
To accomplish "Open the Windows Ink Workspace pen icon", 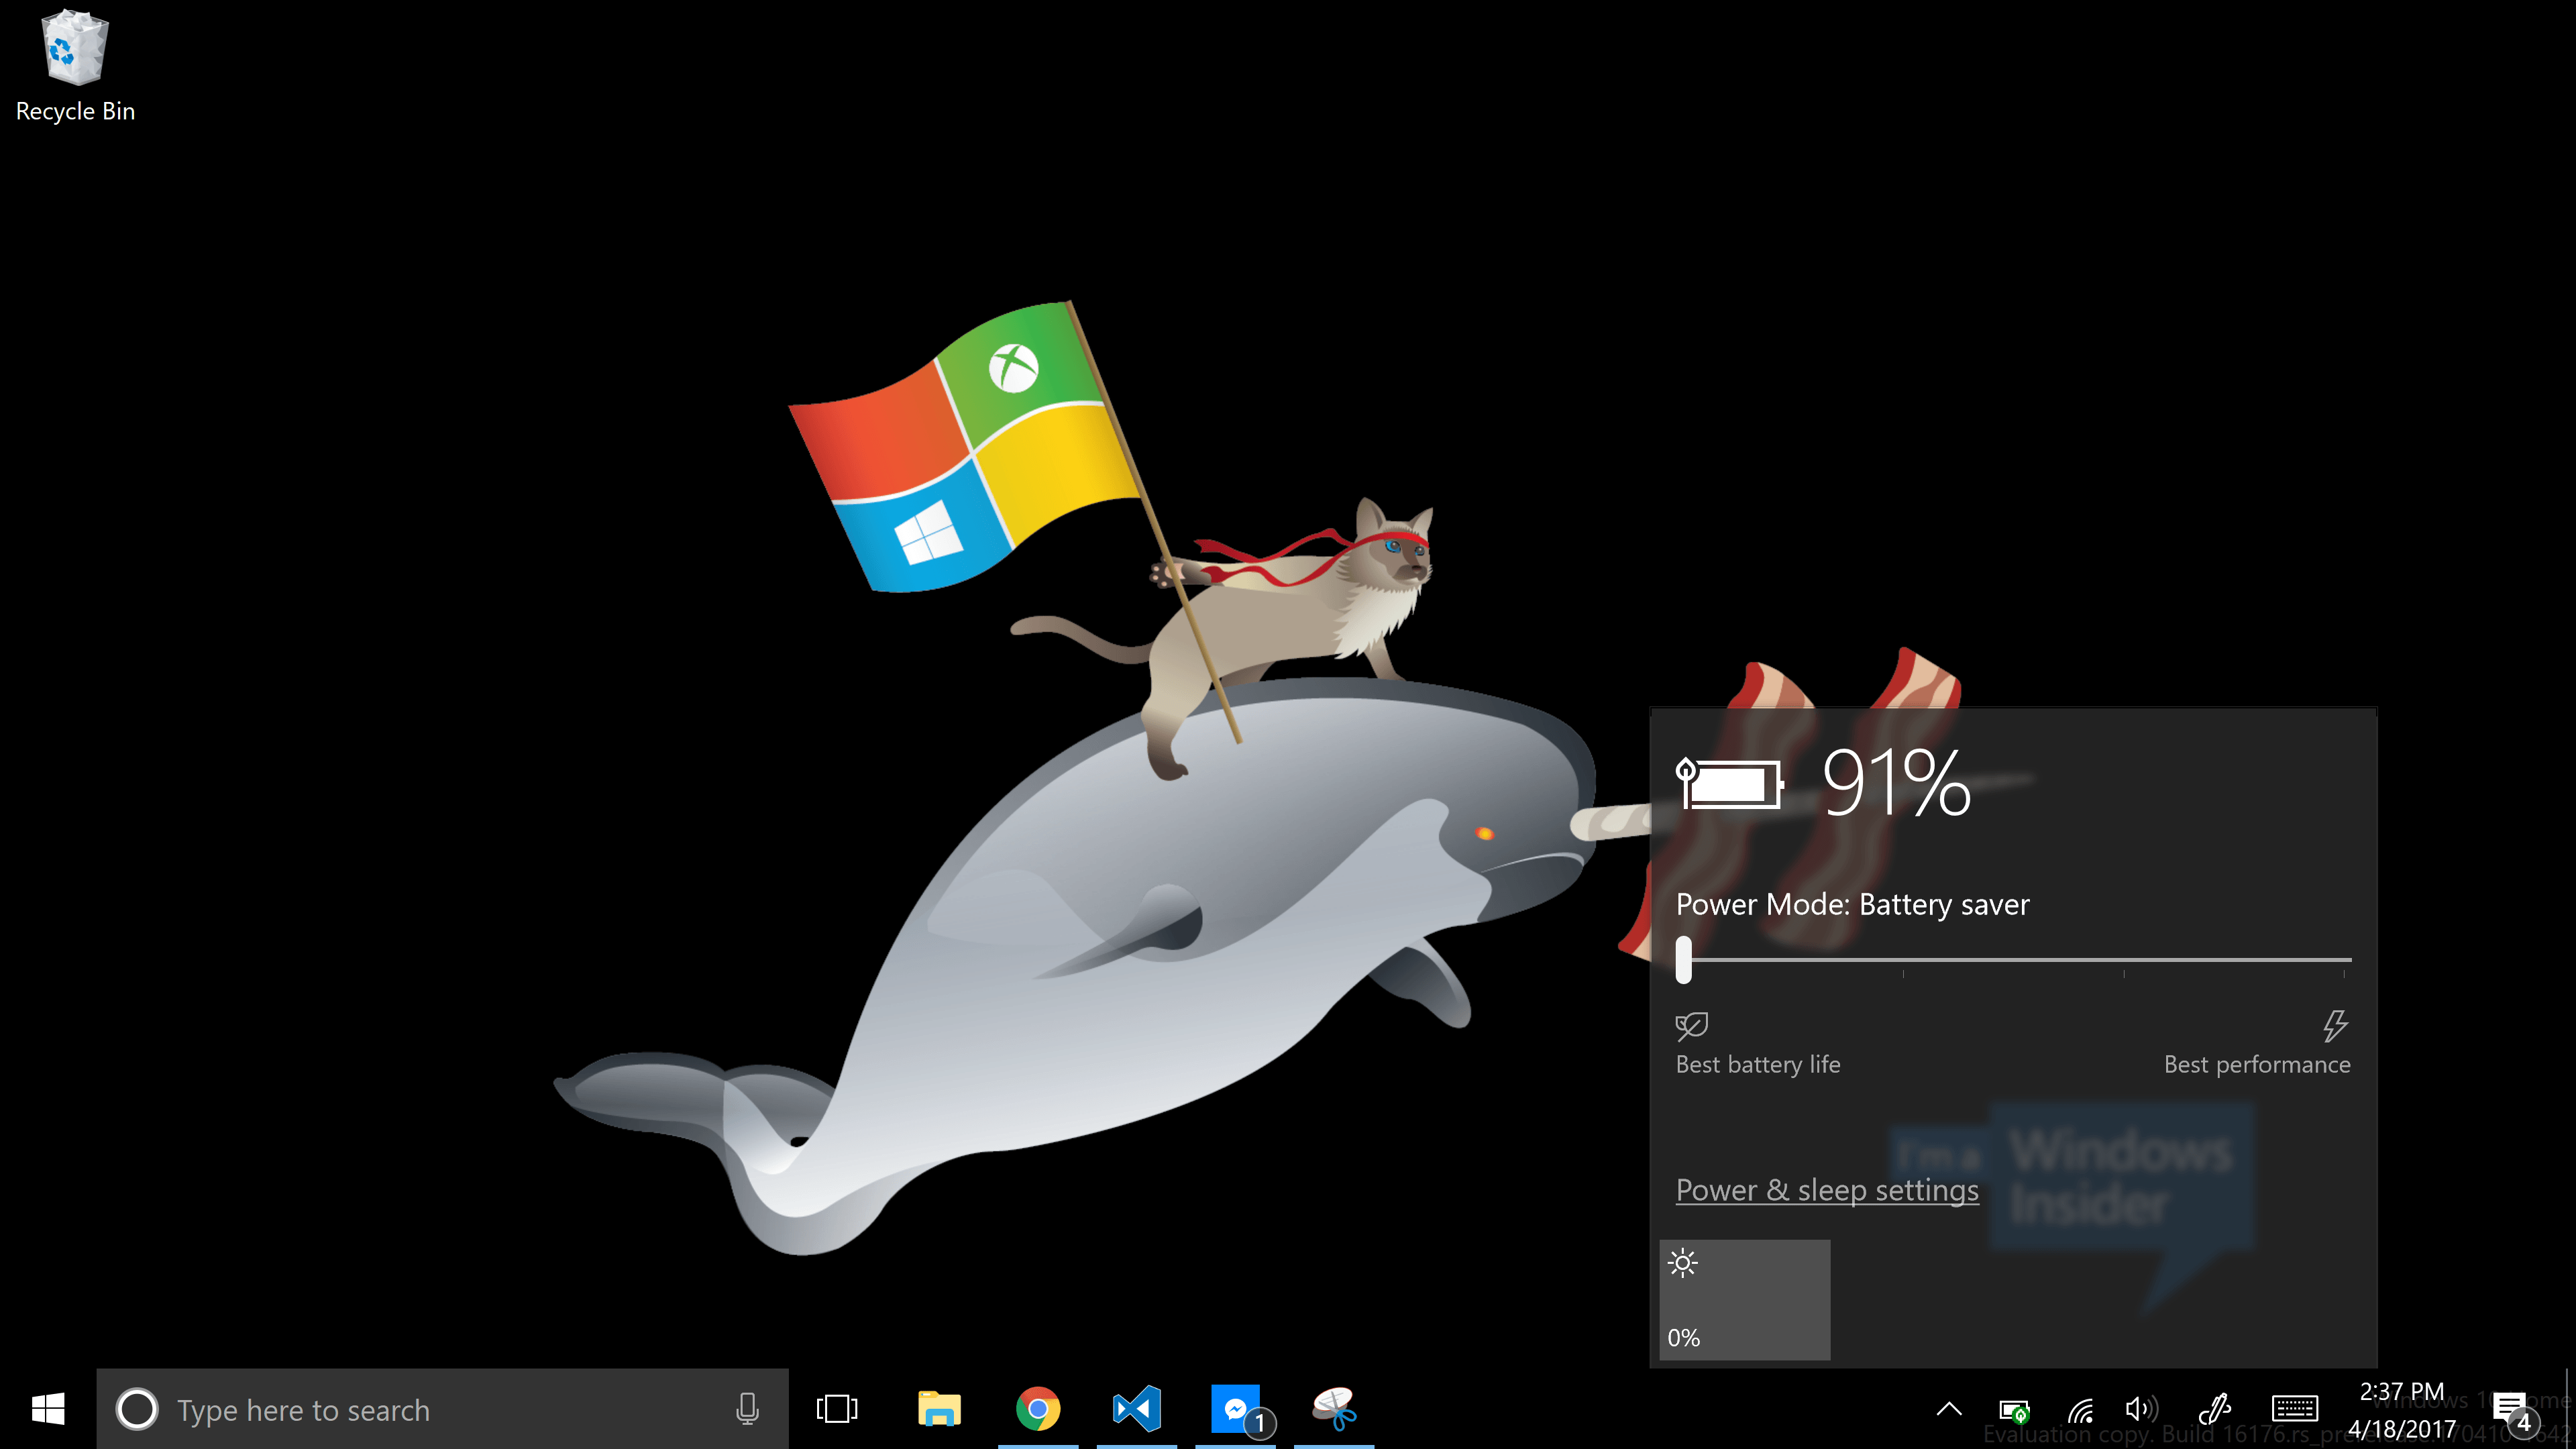I will coord(2215,1409).
